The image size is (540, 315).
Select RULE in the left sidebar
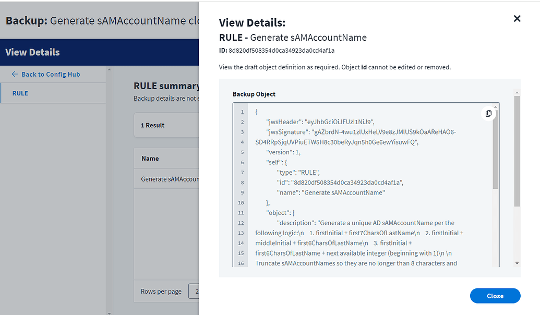20,93
